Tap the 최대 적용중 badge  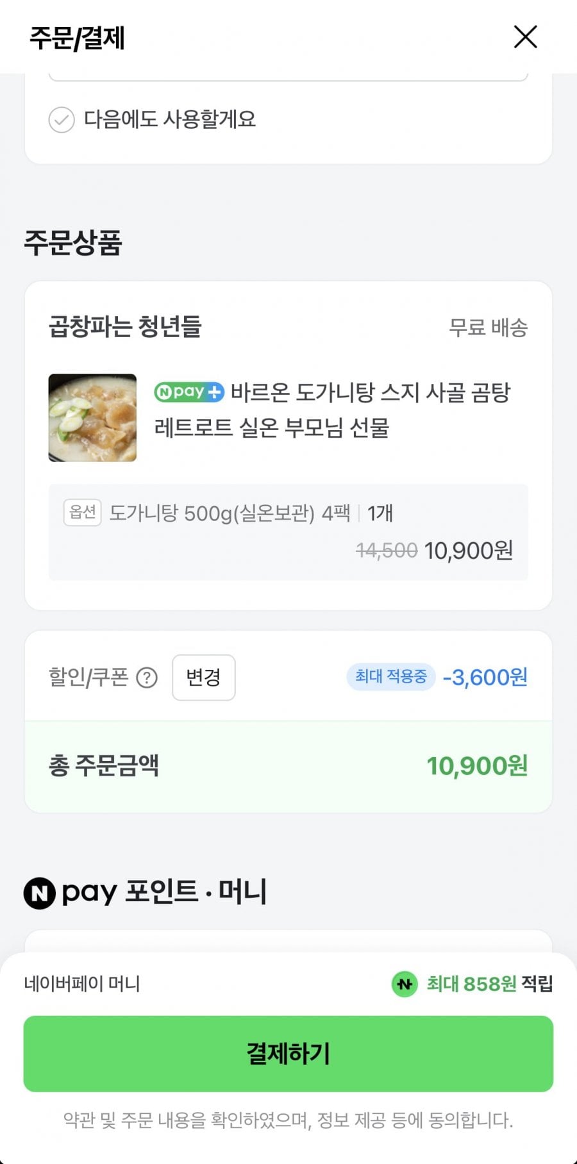coord(390,677)
